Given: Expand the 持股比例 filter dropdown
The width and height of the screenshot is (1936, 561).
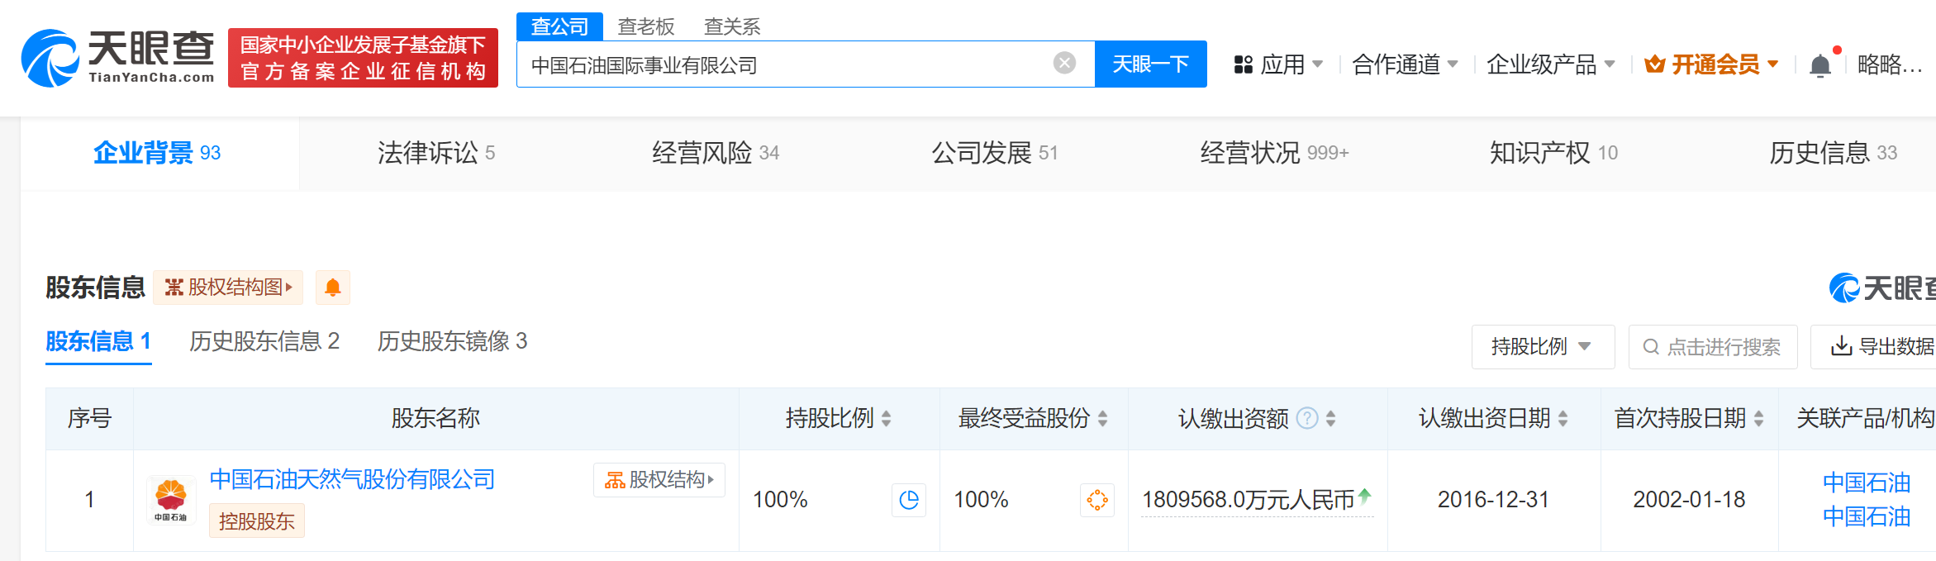Looking at the screenshot, I should (1543, 347).
